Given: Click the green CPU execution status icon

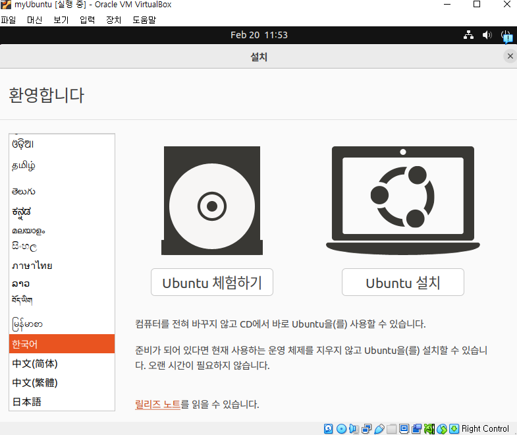Looking at the screenshot, I should (429, 428).
